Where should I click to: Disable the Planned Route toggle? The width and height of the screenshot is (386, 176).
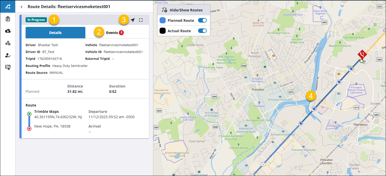point(202,20)
